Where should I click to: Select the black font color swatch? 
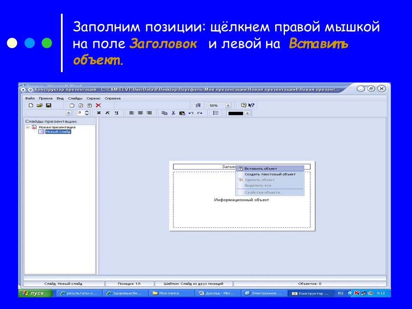(235, 113)
